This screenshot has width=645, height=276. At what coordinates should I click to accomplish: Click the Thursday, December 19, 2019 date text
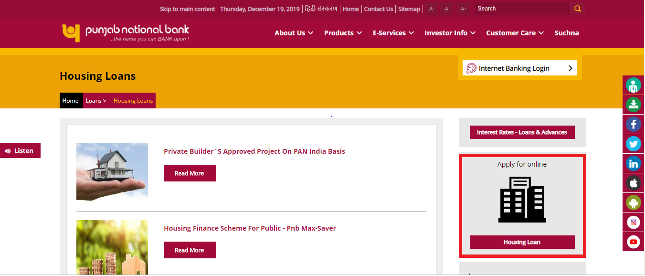pyautogui.click(x=260, y=9)
